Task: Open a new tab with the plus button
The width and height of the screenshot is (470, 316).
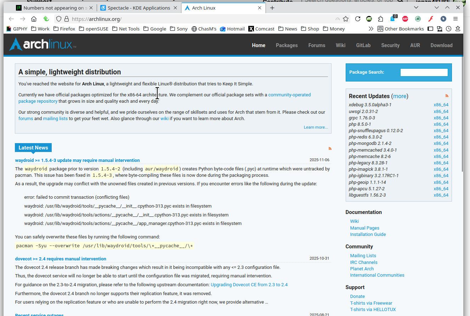Action: (272, 8)
